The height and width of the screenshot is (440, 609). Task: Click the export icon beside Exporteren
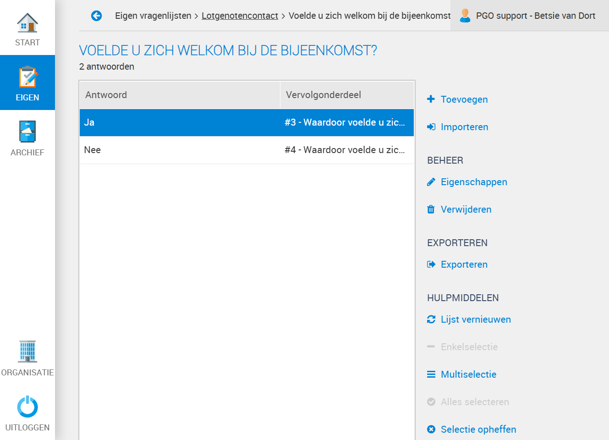pyautogui.click(x=431, y=264)
